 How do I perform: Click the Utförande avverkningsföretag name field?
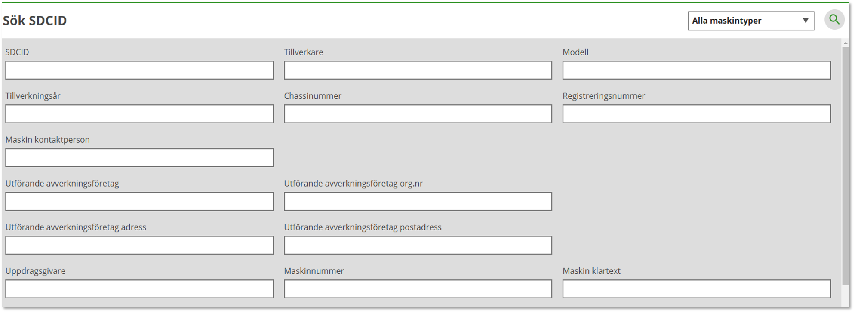(139, 202)
